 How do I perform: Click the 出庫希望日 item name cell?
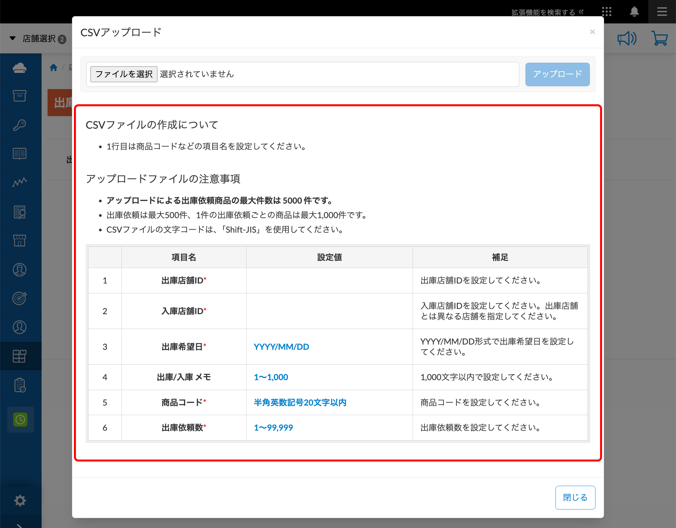[x=184, y=347]
